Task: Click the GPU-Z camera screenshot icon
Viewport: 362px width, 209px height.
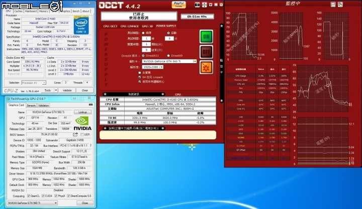Action: pyautogui.click(x=90, y=105)
